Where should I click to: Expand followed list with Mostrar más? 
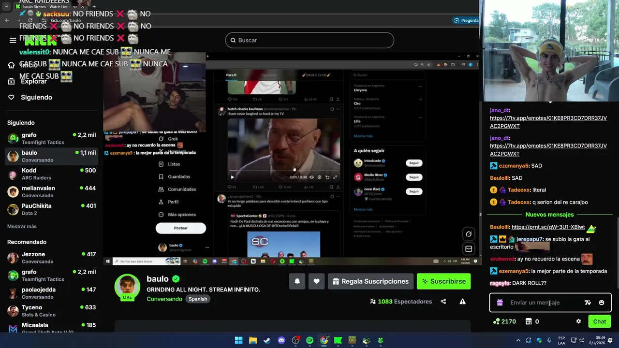22,226
